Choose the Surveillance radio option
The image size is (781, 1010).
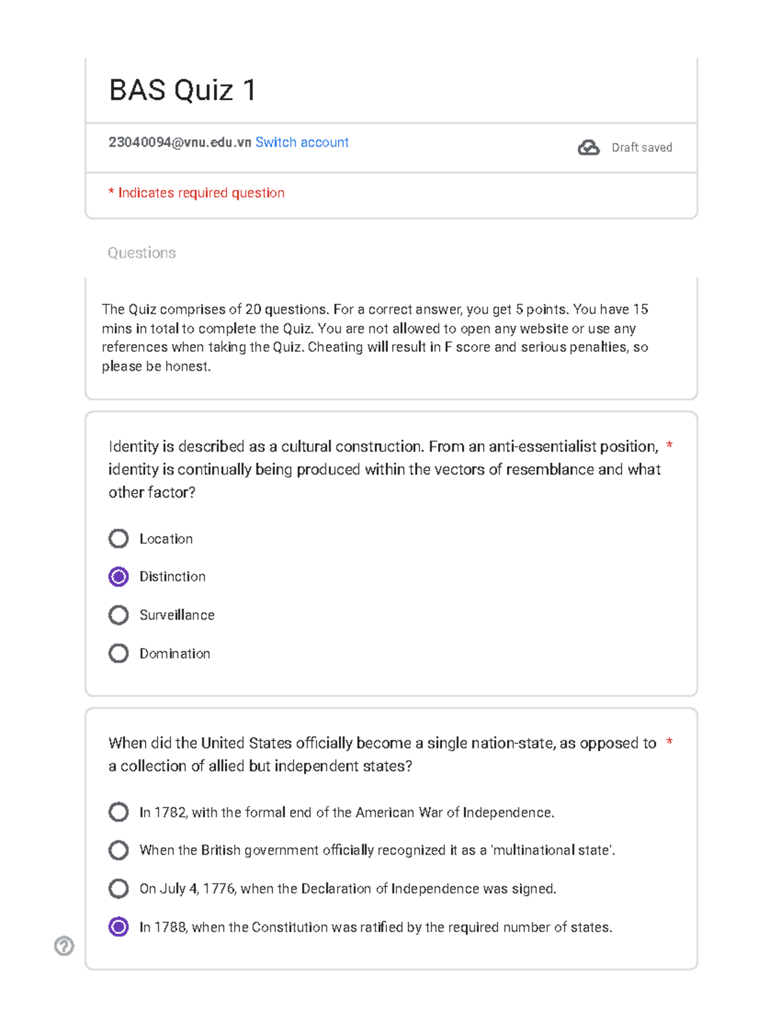coord(118,615)
